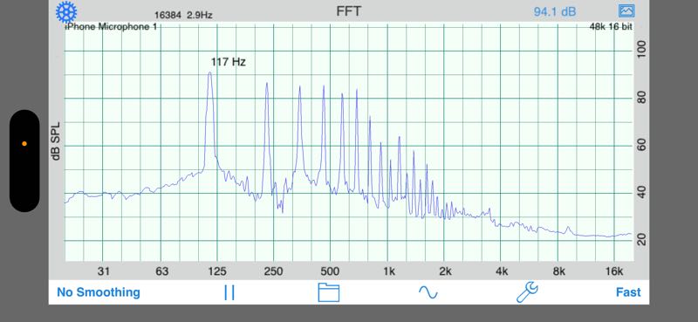Tap the 2.9Hz resolution value
Screen dimensions: 698x322
pyautogui.click(x=200, y=15)
